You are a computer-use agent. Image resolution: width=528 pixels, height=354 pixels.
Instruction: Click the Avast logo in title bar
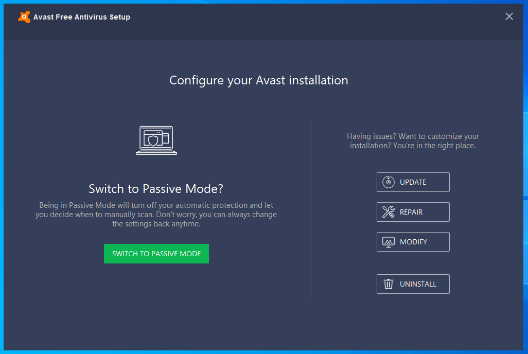(x=24, y=17)
